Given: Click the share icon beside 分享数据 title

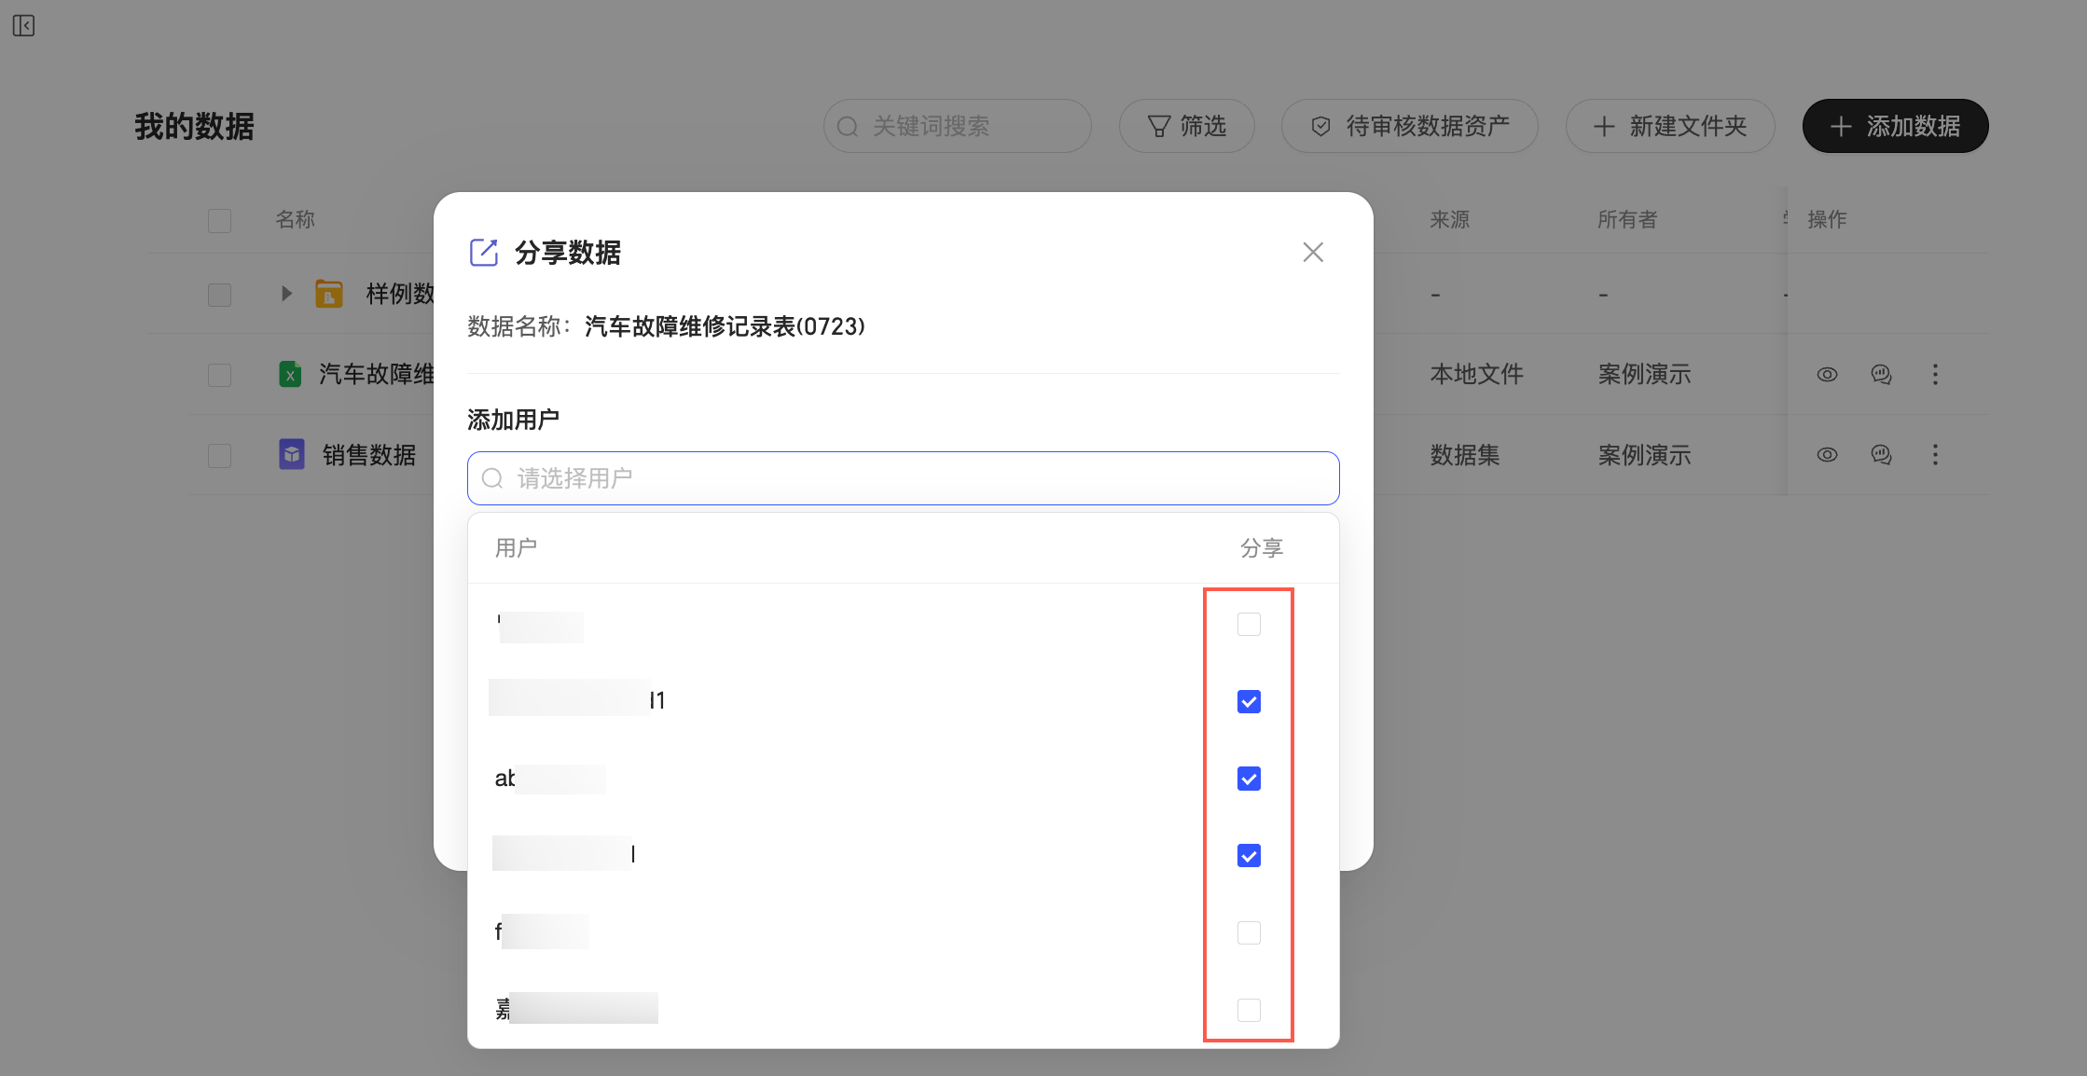Looking at the screenshot, I should click(x=484, y=252).
